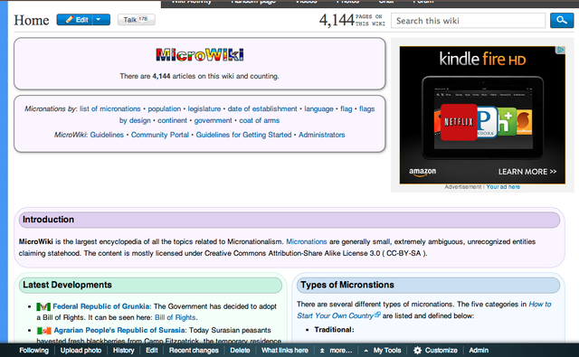The height and width of the screenshot is (357, 579).
Task: Open the Community Portal link
Action: click(160, 135)
